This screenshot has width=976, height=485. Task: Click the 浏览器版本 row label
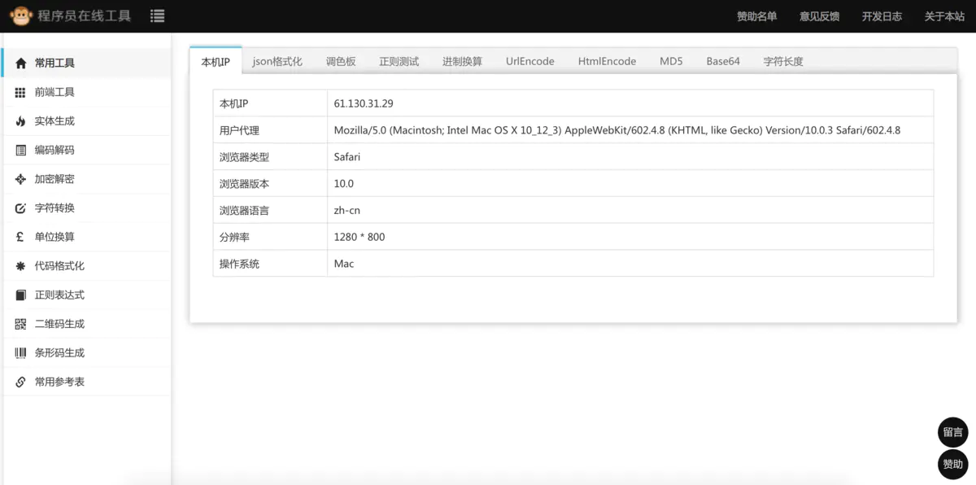point(244,184)
